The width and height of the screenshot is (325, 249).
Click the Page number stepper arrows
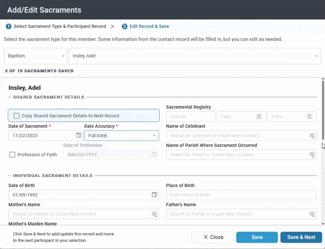pos(259,116)
